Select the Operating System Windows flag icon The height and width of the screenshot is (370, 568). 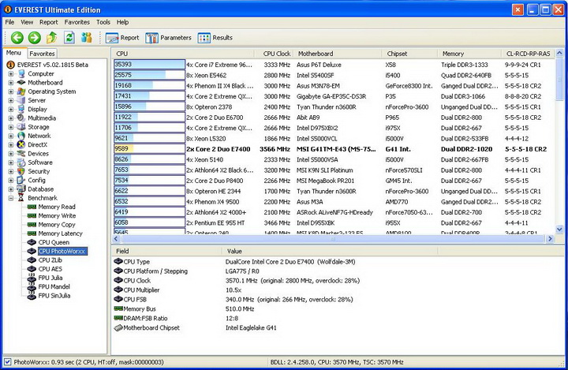pyautogui.click(x=21, y=92)
